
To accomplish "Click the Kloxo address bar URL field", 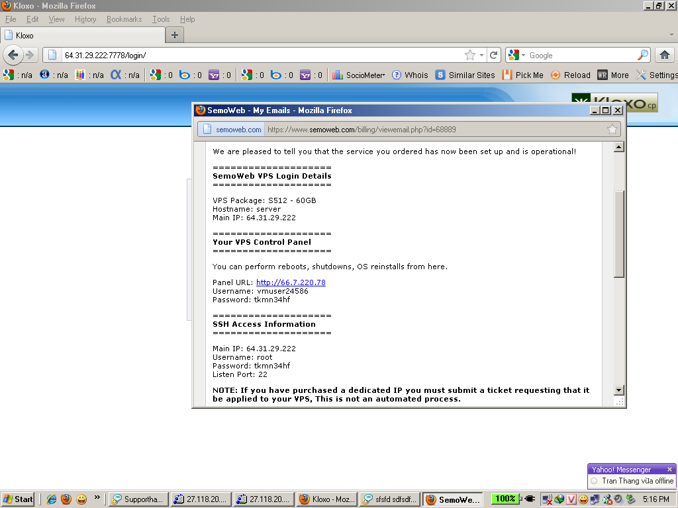I will click(262, 56).
